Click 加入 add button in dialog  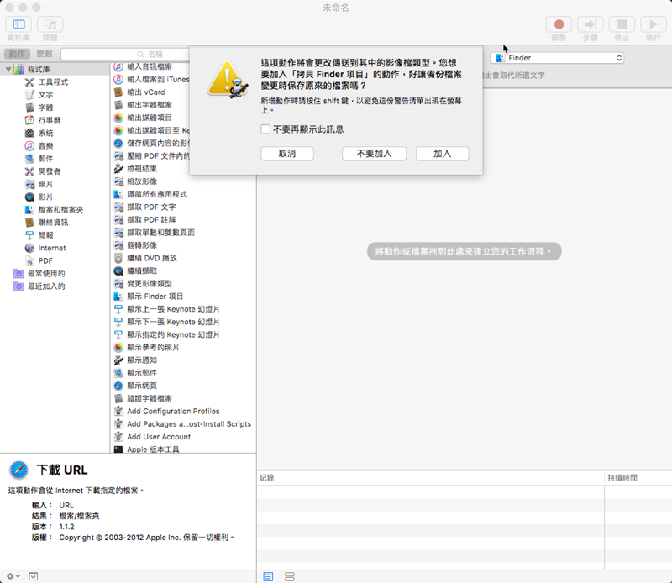click(x=443, y=154)
